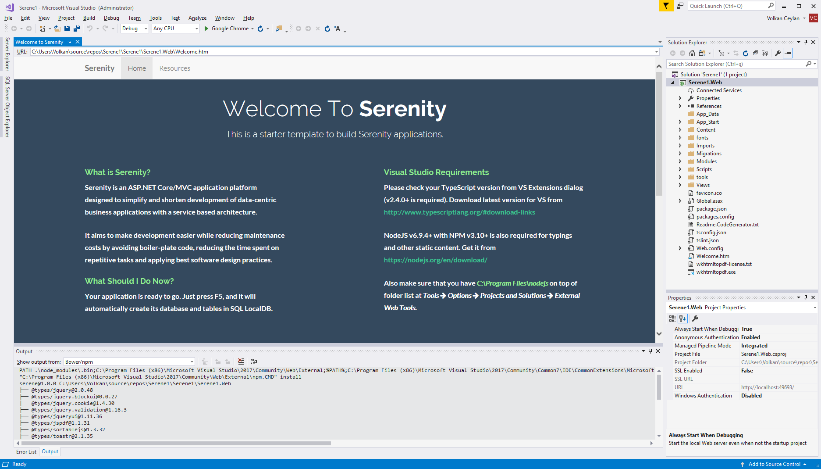The image size is (821, 469).
Task: Click Alphabetical sort icon in Properties panel
Action: (682, 319)
